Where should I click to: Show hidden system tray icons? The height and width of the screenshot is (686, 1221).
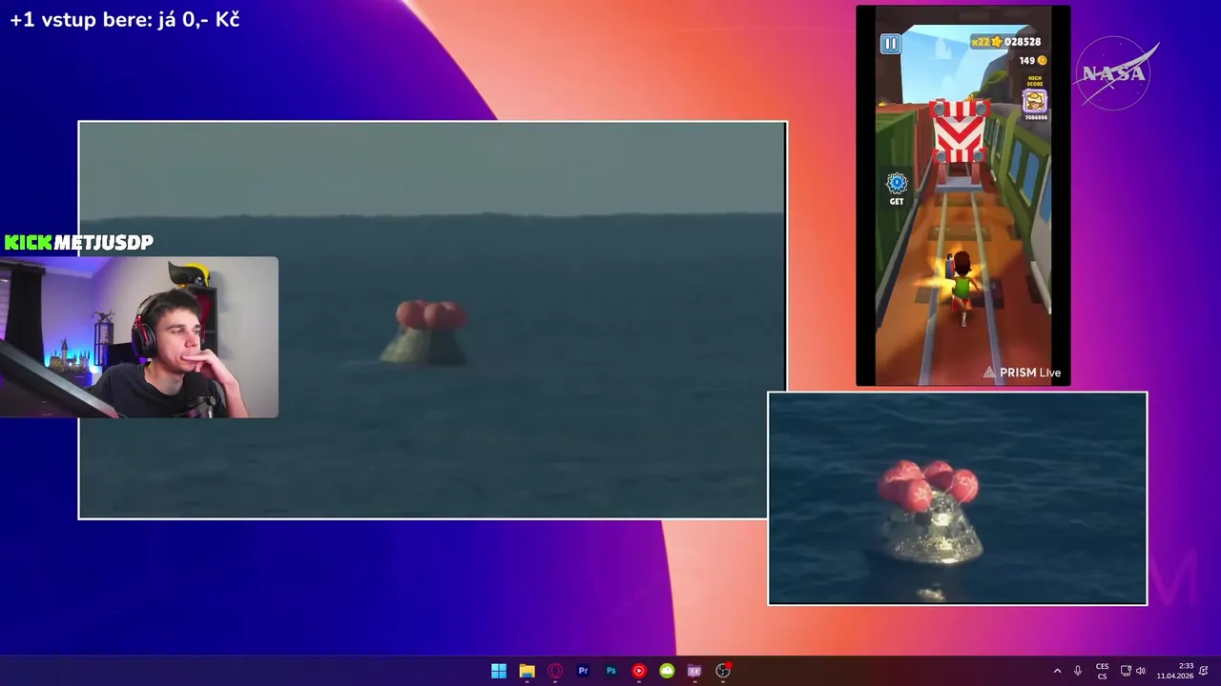(x=1057, y=671)
